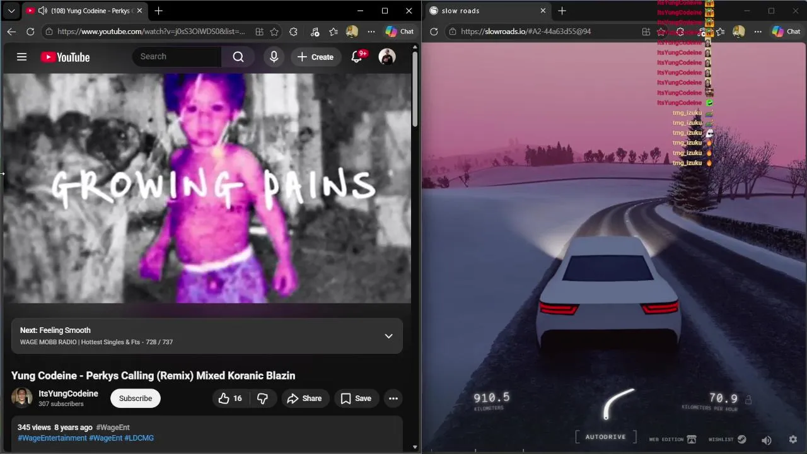The width and height of the screenshot is (807, 454).
Task: Open the YouTube hamburger guide menu
Action: 21,57
